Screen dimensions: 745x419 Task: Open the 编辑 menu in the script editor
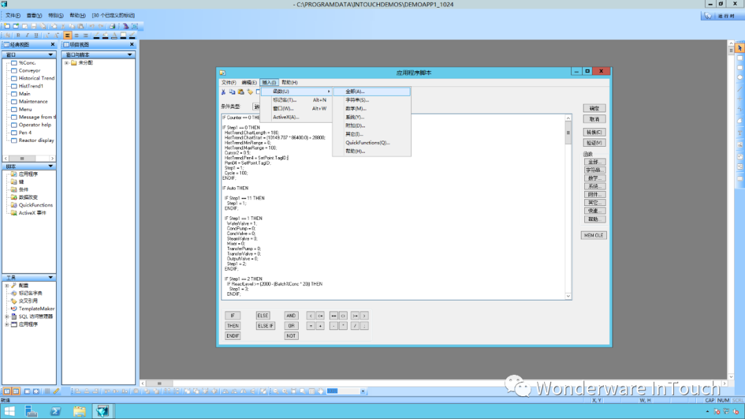point(250,81)
